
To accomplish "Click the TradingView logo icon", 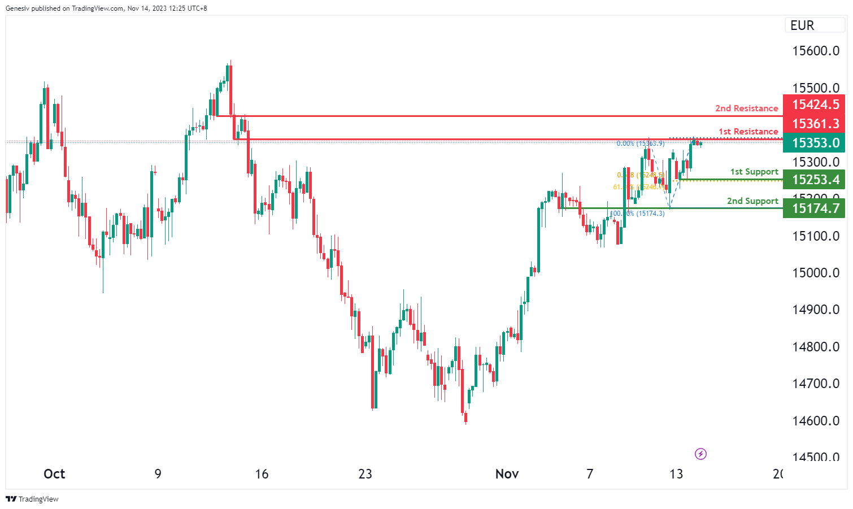I will point(11,499).
